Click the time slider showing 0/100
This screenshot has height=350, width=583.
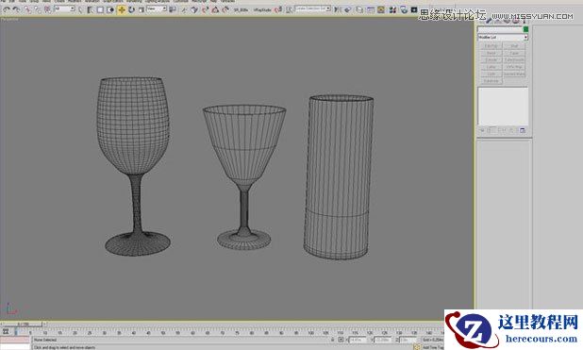[x=23, y=324]
